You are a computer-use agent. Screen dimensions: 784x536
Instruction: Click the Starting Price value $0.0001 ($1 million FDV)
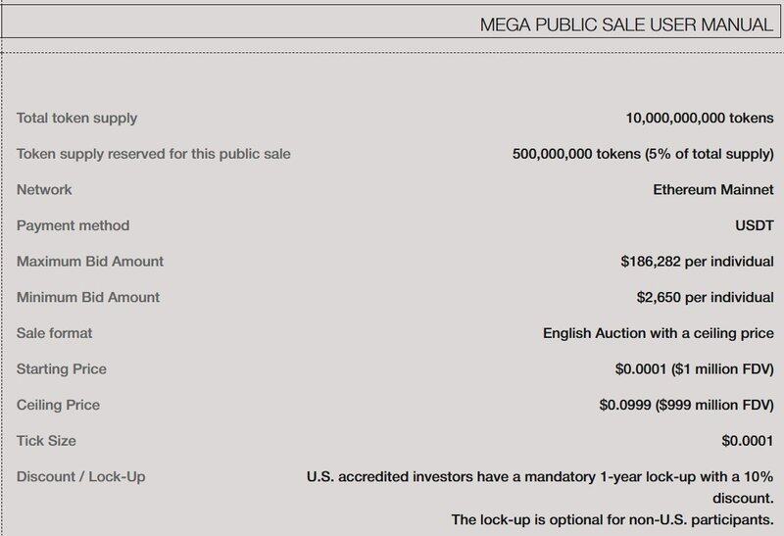point(687,369)
